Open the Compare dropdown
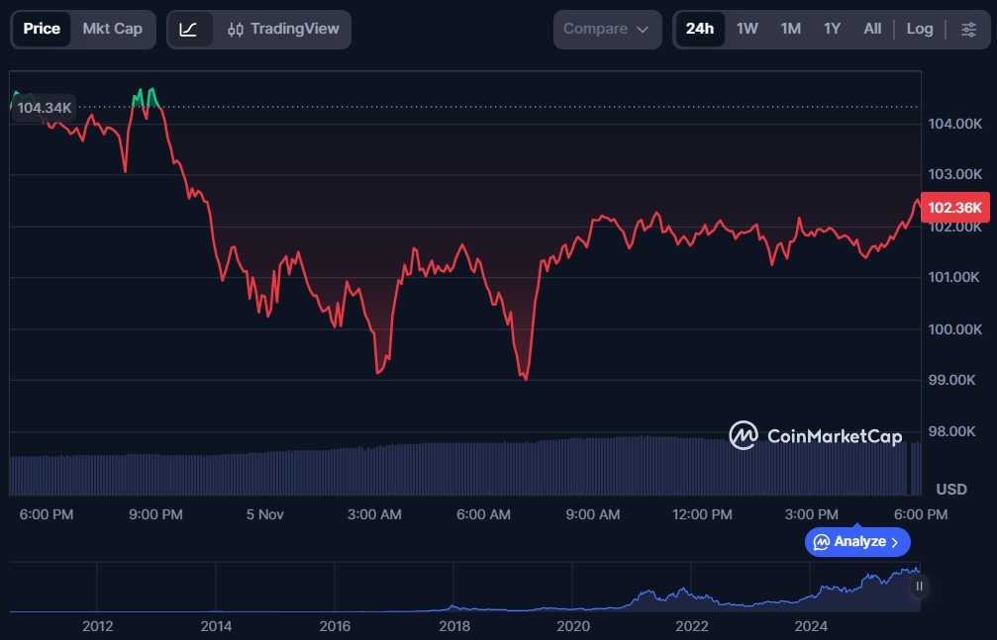The height and width of the screenshot is (640, 997). pyautogui.click(x=607, y=30)
